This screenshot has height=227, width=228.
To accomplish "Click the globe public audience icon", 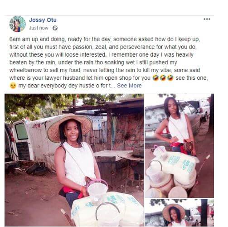I will [x=55, y=28].
